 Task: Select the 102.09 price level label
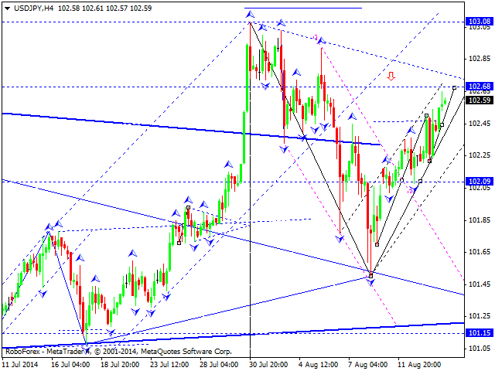(480, 182)
